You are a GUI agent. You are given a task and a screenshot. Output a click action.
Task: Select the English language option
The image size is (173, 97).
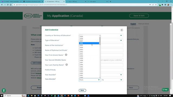tap(133, 24)
